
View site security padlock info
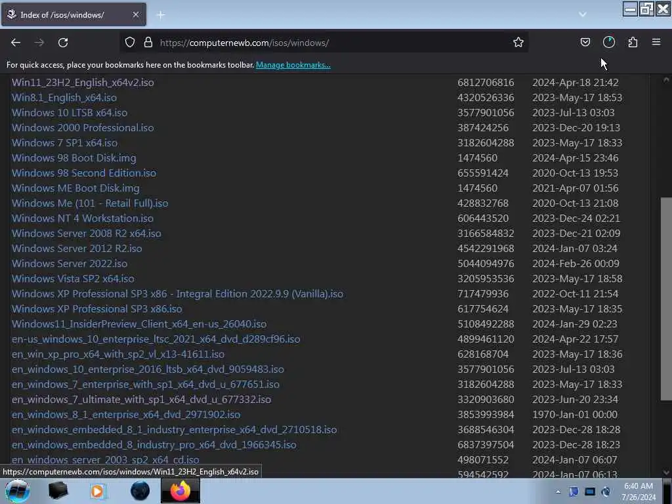point(148,43)
